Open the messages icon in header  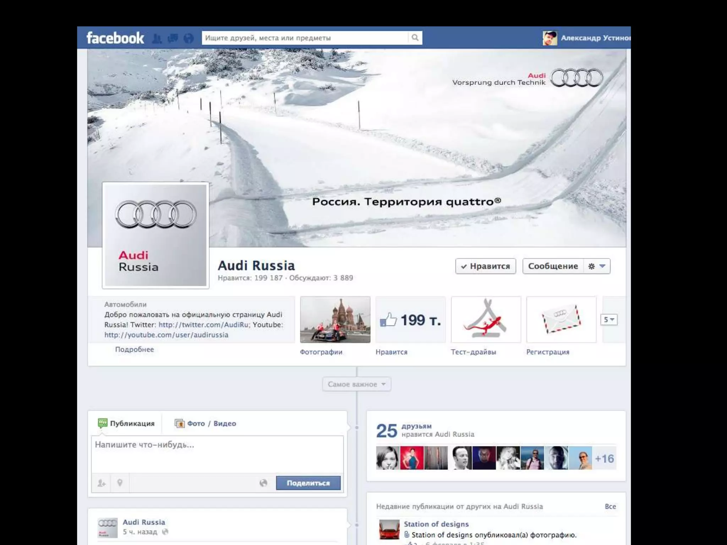tap(173, 38)
